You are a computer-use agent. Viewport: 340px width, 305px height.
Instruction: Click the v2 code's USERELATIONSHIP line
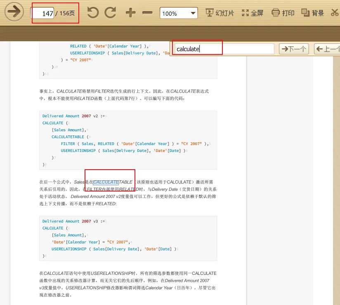click(123, 151)
